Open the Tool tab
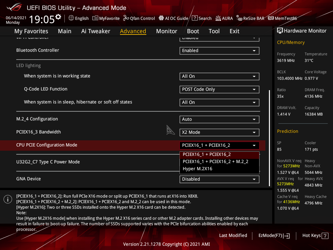333x250 pixels. (214, 31)
